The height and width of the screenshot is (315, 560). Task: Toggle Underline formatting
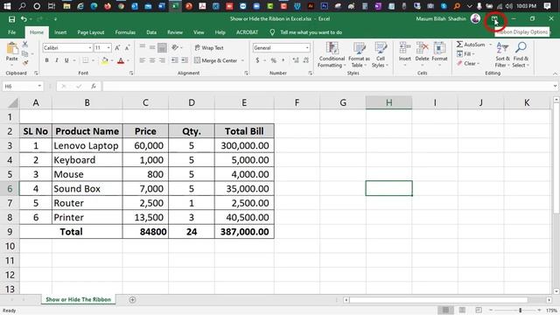[66, 60]
